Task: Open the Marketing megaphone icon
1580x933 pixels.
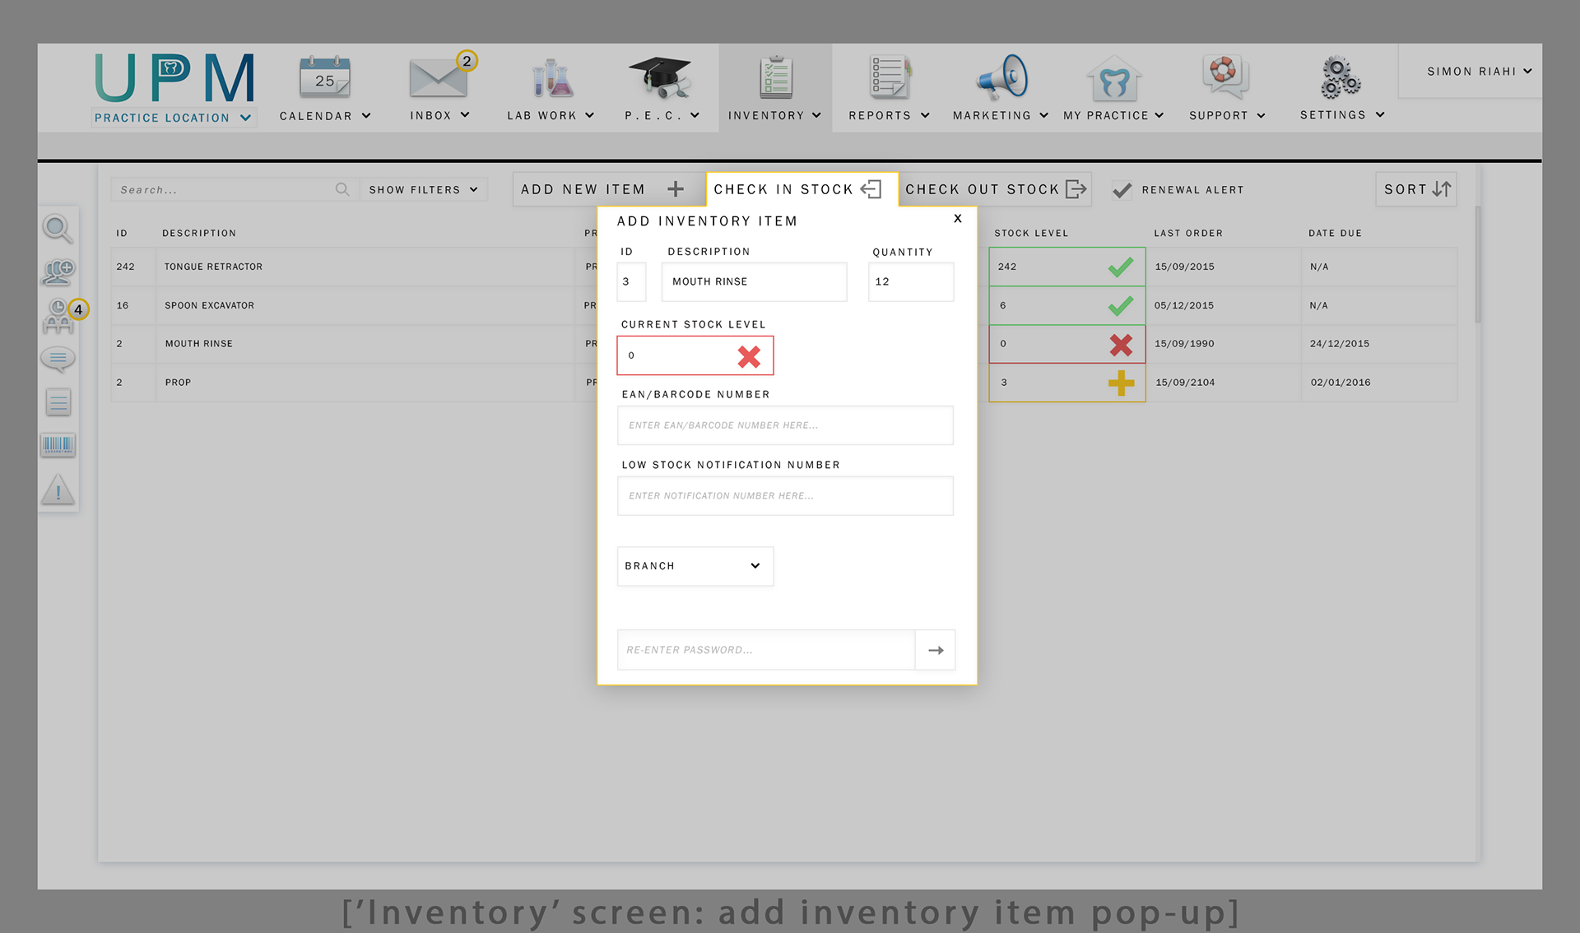Action: (x=1001, y=77)
